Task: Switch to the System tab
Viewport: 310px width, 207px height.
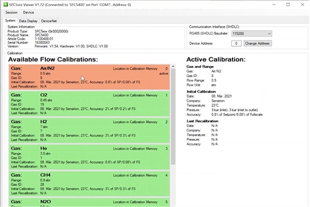Action: coord(10,20)
